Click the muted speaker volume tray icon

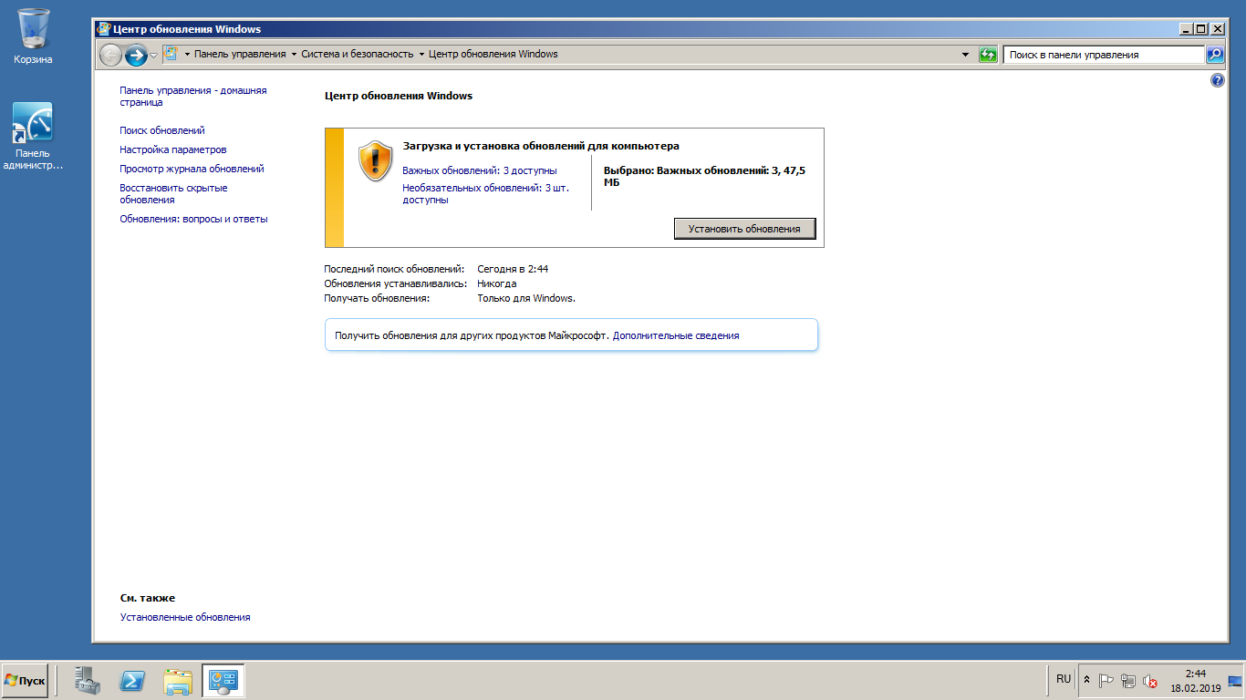pyautogui.click(x=1149, y=680)
